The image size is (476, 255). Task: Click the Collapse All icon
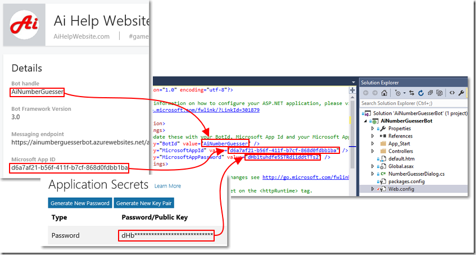(430, 93)
